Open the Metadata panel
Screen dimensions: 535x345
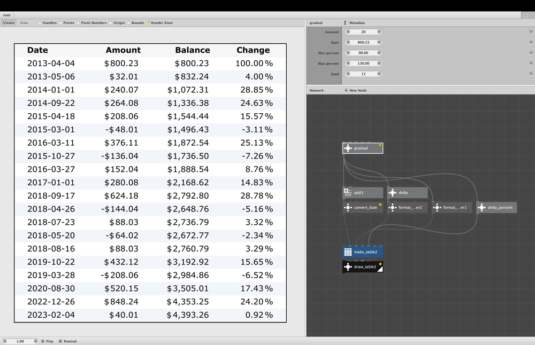355,23
